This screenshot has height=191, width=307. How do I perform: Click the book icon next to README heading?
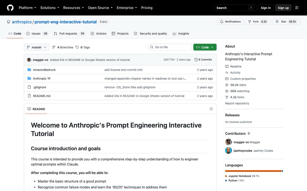pyautogui.click(x=29, y=109)
